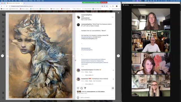Create a new post with plus icon
This screenshot has width=181, height=102.
(x=3, y=51)
